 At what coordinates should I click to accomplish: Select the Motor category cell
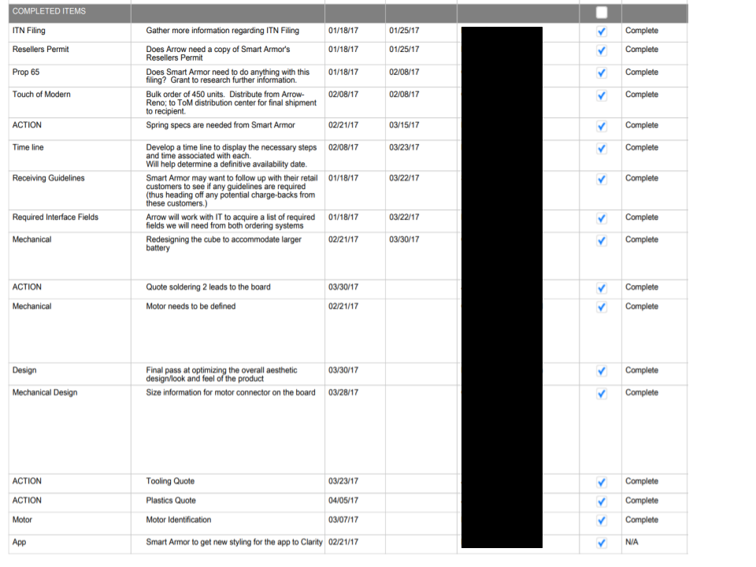[x=69, y=523]
